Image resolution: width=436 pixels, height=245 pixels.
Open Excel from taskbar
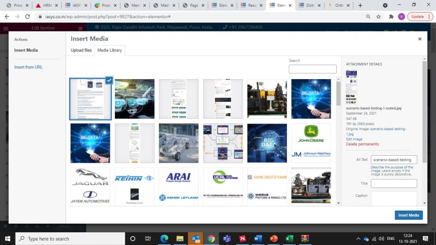[x=289, y=239]
